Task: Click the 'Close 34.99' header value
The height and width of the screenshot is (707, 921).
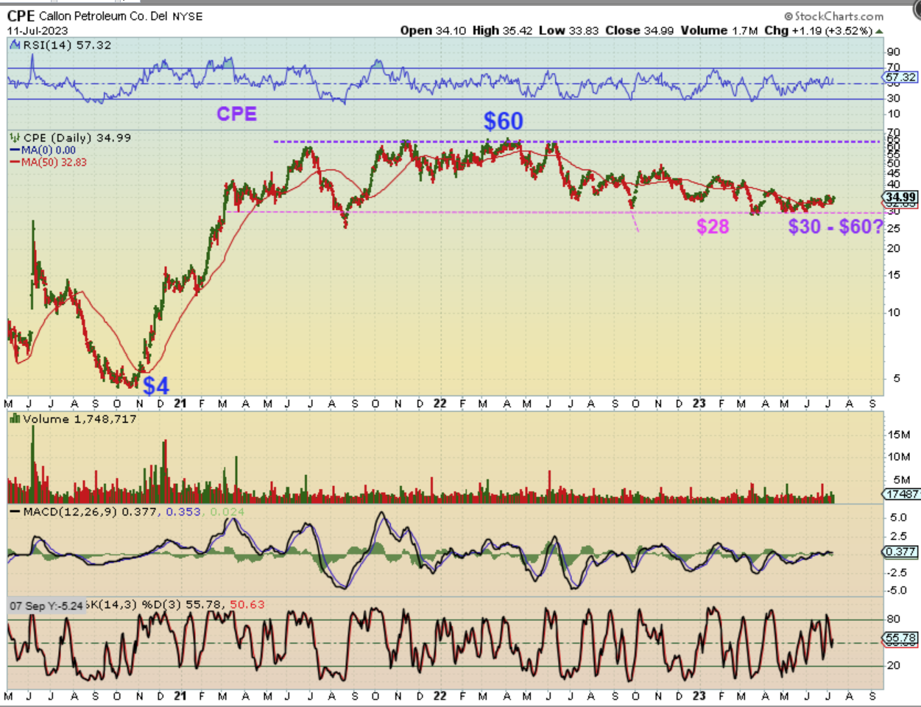Action: point(639,31)
